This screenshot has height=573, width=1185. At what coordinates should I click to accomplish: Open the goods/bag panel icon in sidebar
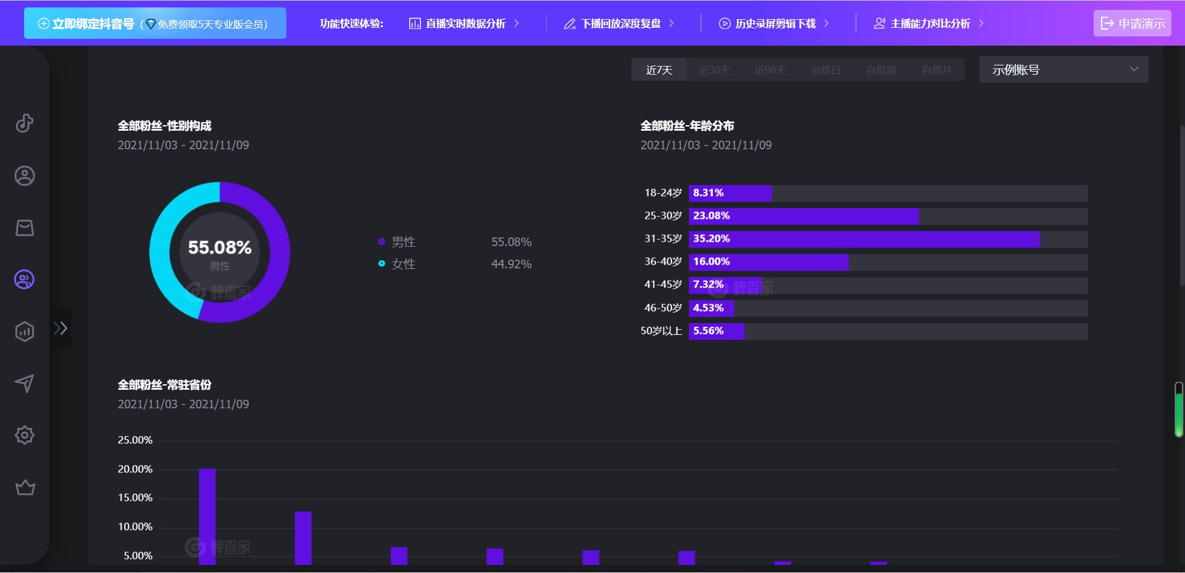pyautogui.click(x=24, y=228)
